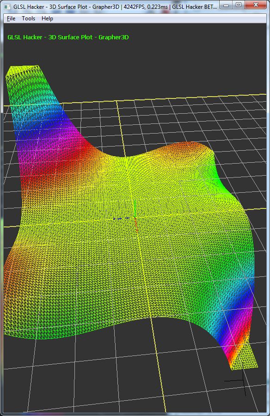Click the GLSL Hacker app icon in title bar
Viewport: 270px width, 416px height.
click(x=8, y=6)
